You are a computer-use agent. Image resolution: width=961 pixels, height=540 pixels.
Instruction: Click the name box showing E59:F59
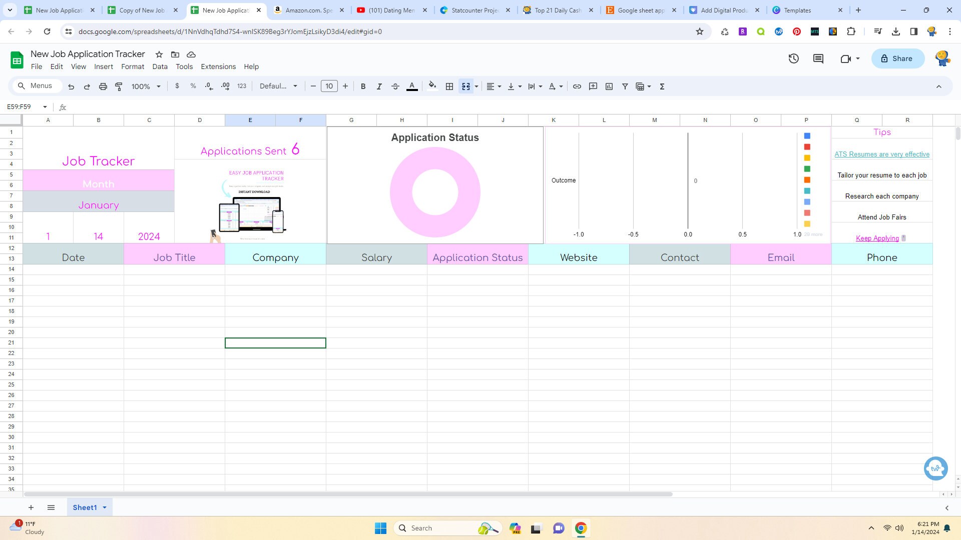point(21,106)
